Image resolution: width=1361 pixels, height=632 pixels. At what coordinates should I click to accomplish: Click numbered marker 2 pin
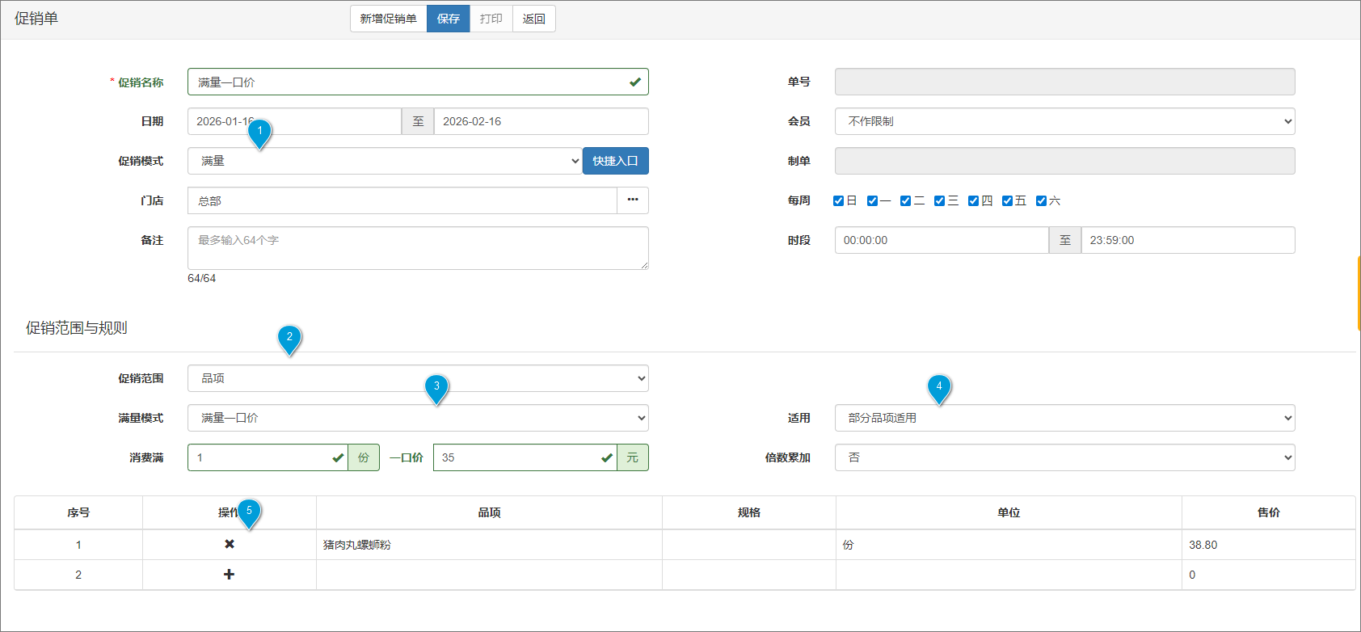click(289, 339)
